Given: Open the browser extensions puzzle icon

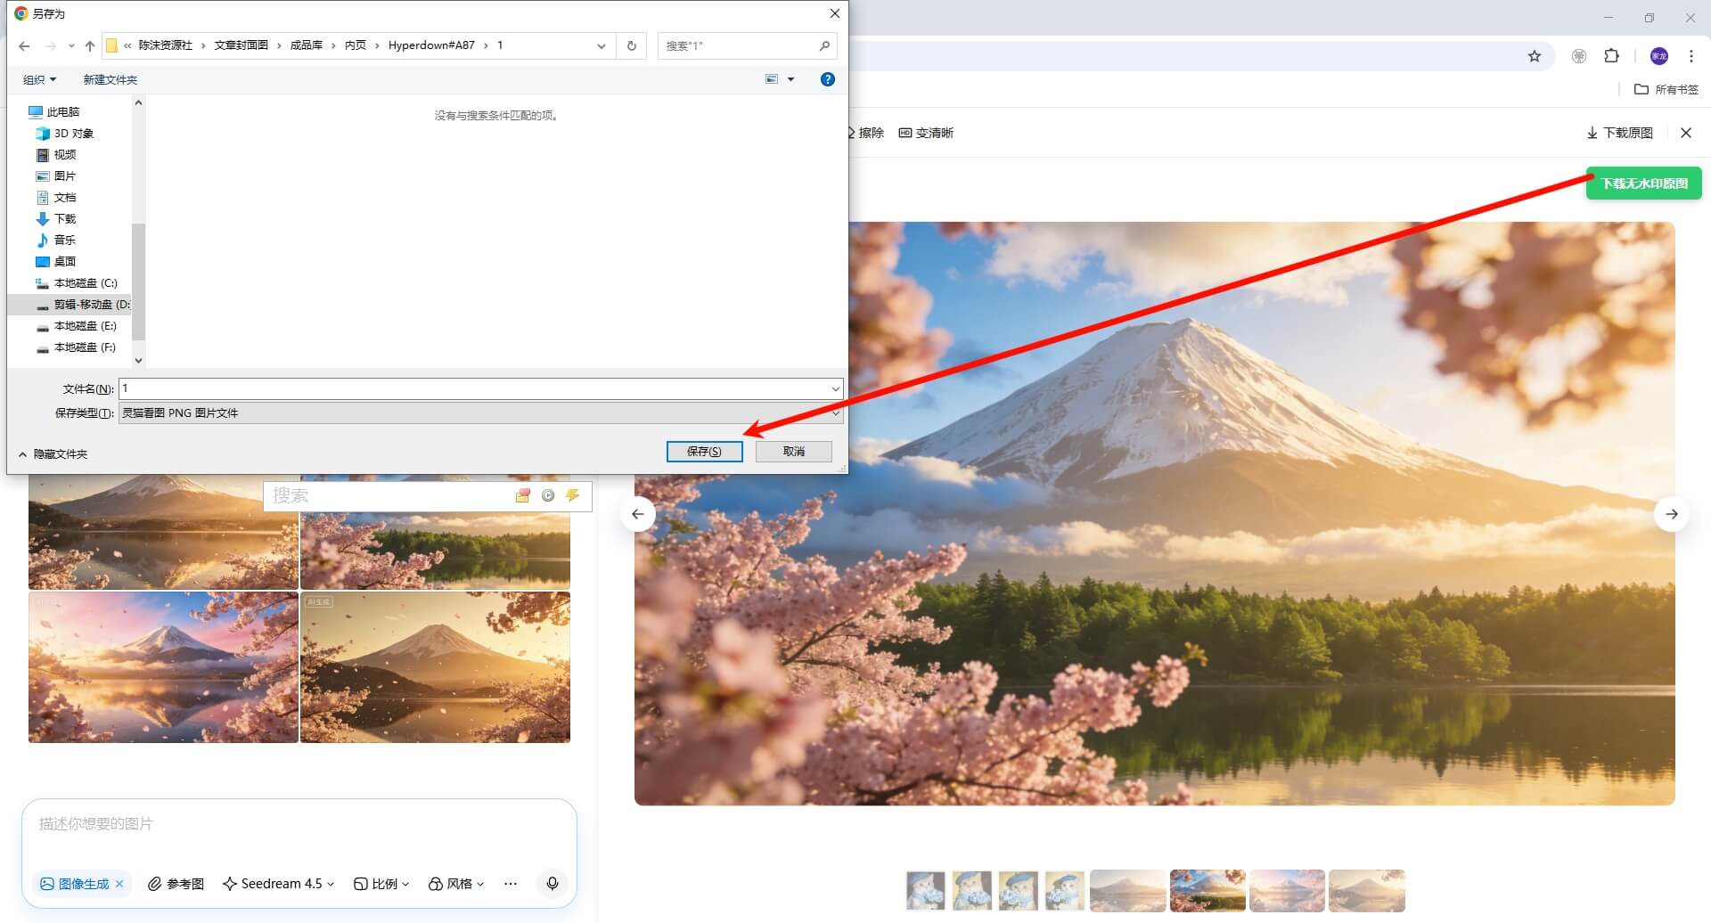Looking at the screenshot, I should point(1611,56).
